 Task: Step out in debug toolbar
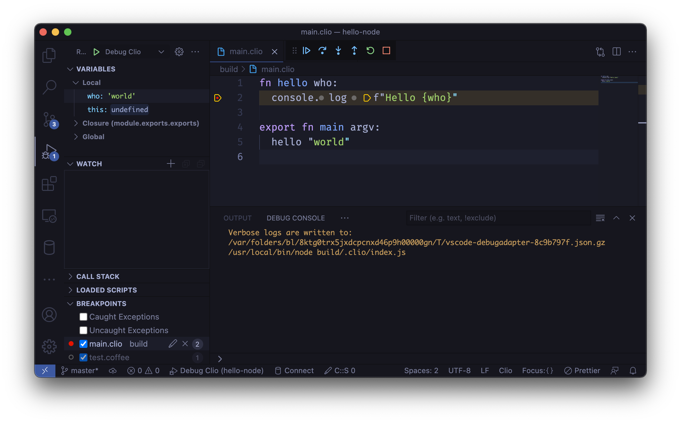[354, 50]
